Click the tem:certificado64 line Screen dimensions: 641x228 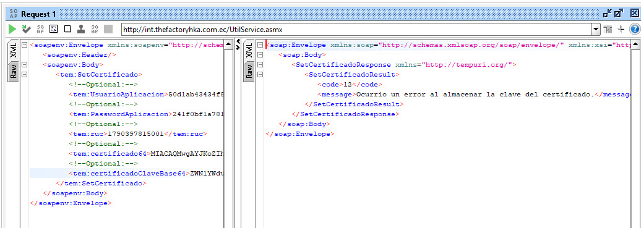point(147,154)
